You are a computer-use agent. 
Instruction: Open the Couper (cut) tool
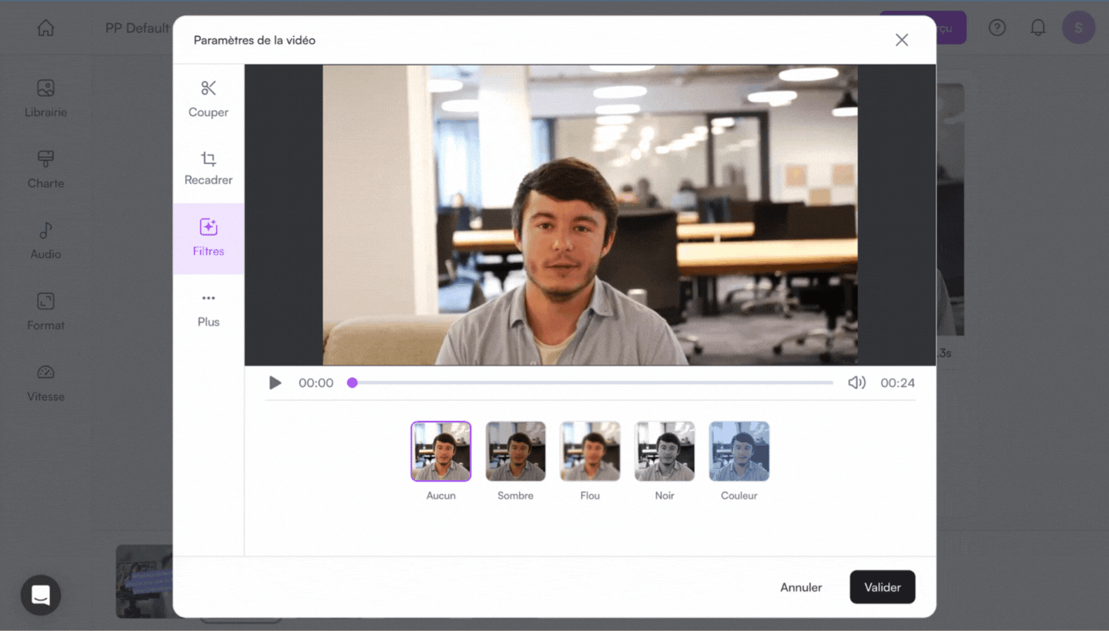(208, 99)
